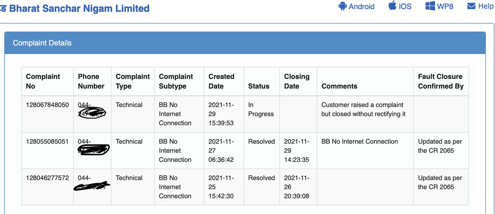Image resolution: width=495 pixels, height=214 pixels.
Task: Click created date 2021-11-25 15:42:30
Action: tap(221, 187)
